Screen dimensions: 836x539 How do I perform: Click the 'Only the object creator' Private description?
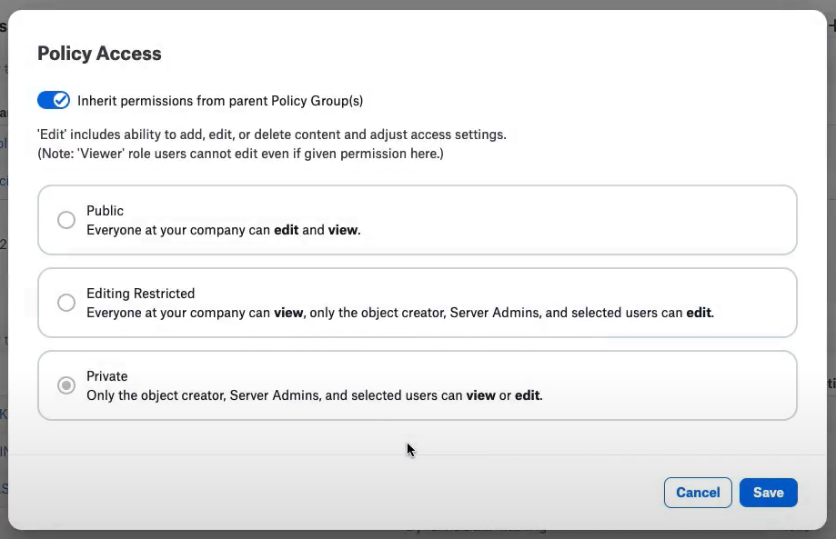[315, 395]
